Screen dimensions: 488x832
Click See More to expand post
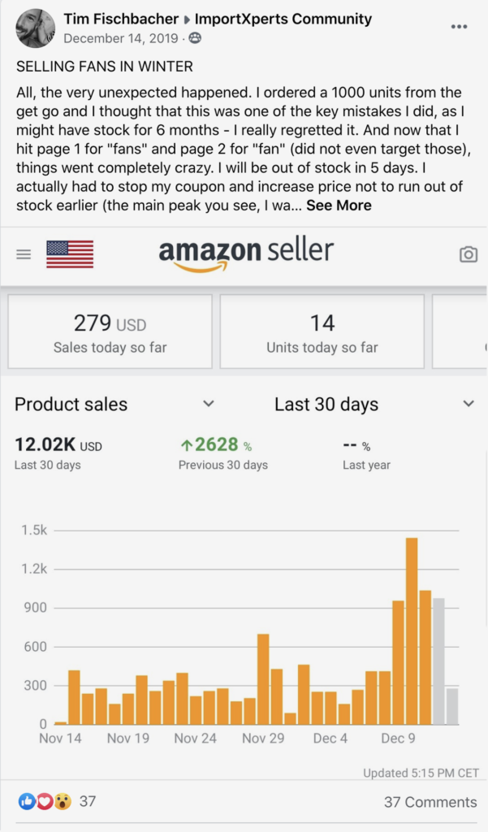(x=339, y=206)
